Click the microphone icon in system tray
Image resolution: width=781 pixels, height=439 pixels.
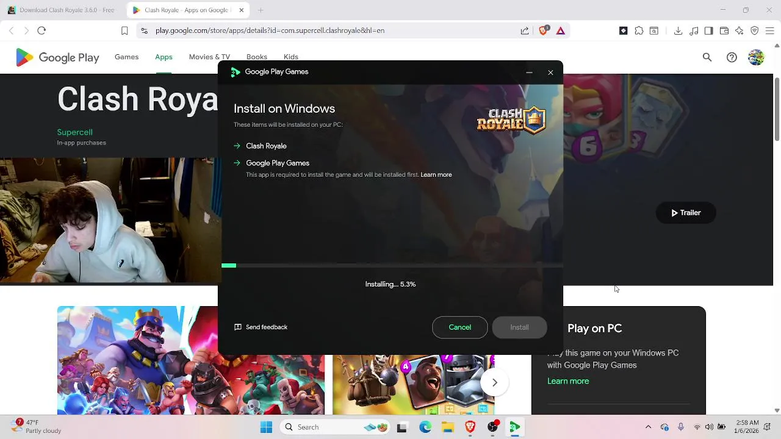tap(681, 427)
